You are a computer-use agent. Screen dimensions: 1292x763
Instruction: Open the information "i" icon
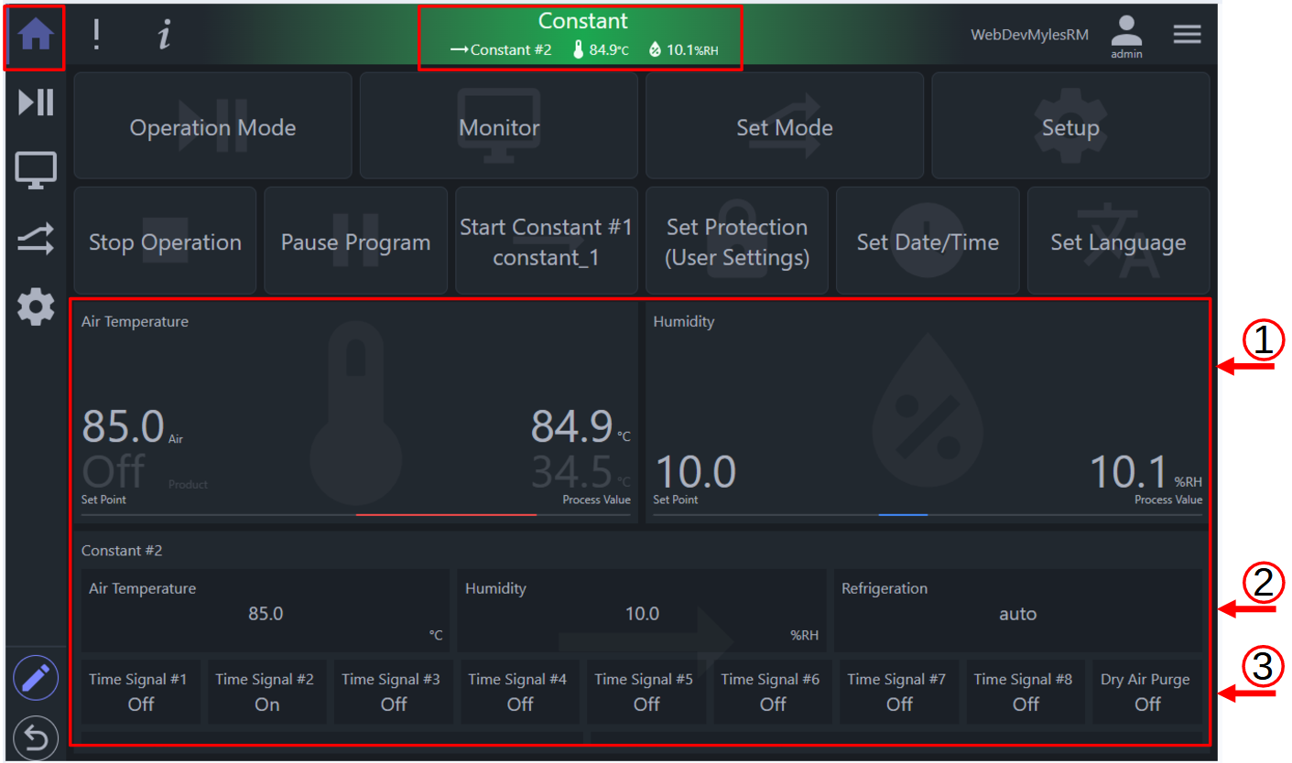click(x=164, y=35)
